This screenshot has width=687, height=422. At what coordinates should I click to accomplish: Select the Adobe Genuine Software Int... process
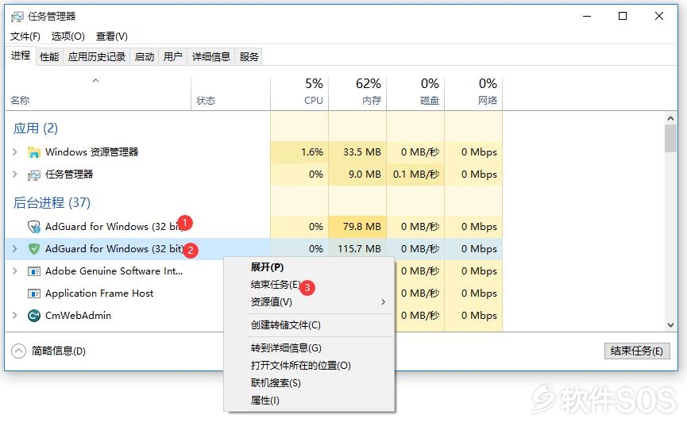(x=114, y=271)
